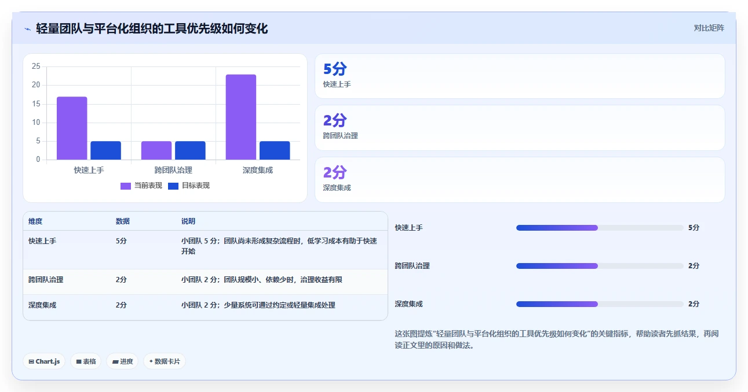
Task: Click the table description about 治理收益有限
Action: click(262, 280)
